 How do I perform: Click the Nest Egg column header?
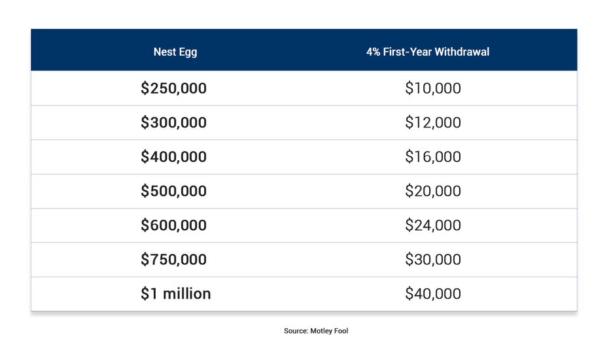[175, 52]
